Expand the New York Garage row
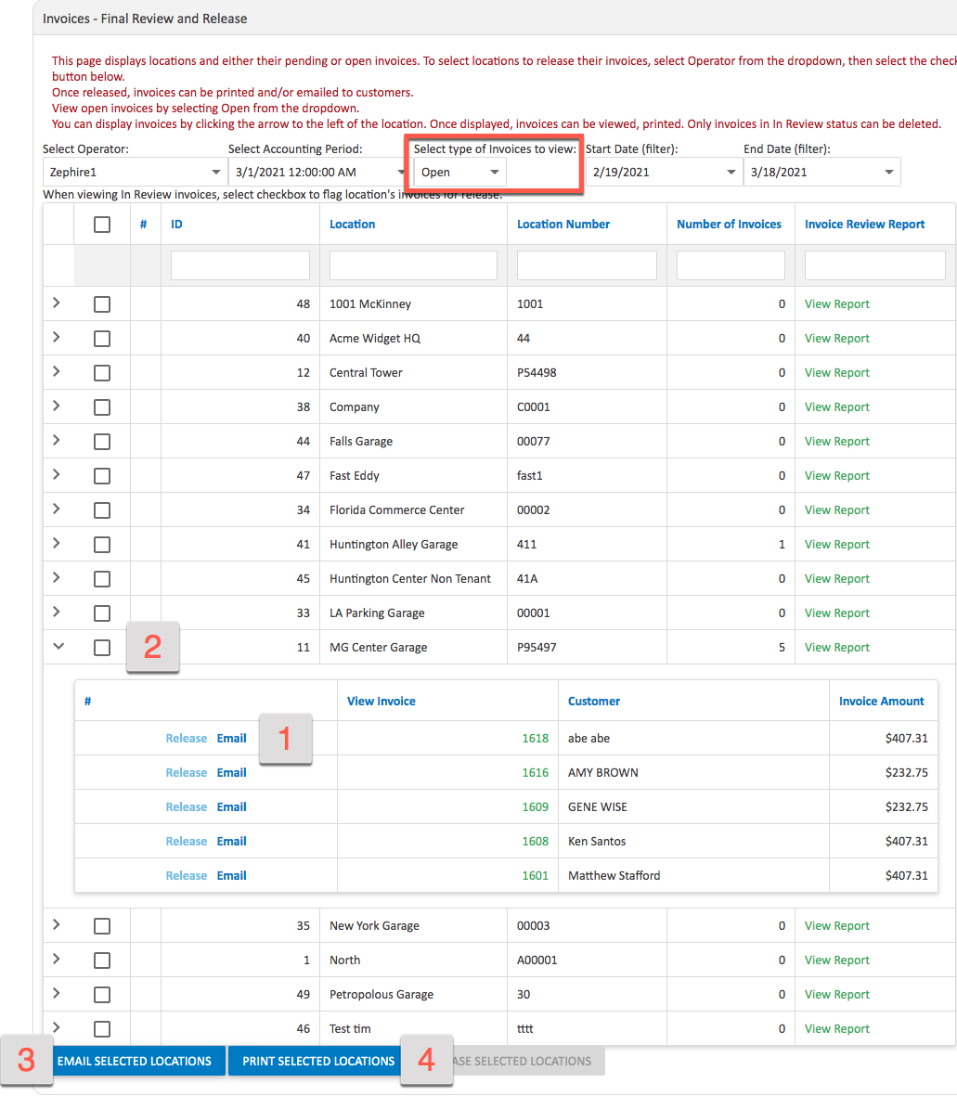957x1096 pixels. [58, 925]
